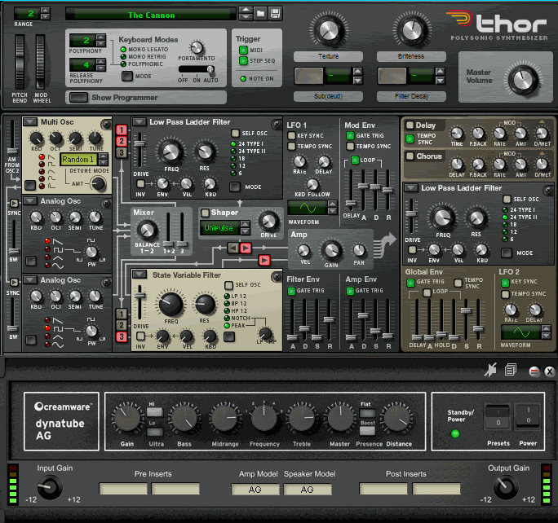This screenshot has width=558, height=523.
Task: Enable the Delay effect
Action: tap(410, 125)
